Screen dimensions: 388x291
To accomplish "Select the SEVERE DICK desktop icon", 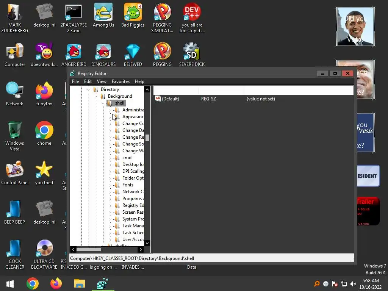I will click(192, 55).
